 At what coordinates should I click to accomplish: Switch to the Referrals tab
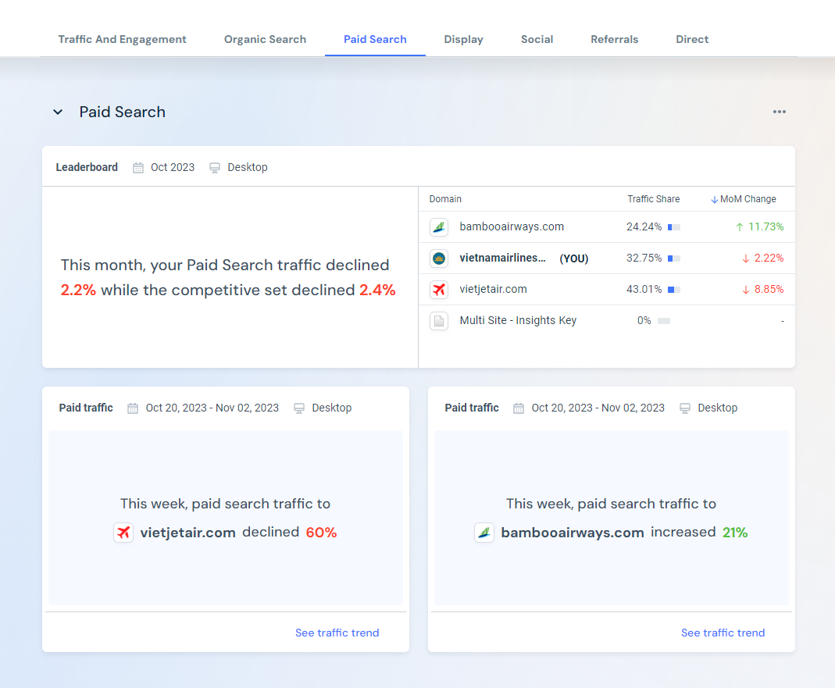click(614, 39)
